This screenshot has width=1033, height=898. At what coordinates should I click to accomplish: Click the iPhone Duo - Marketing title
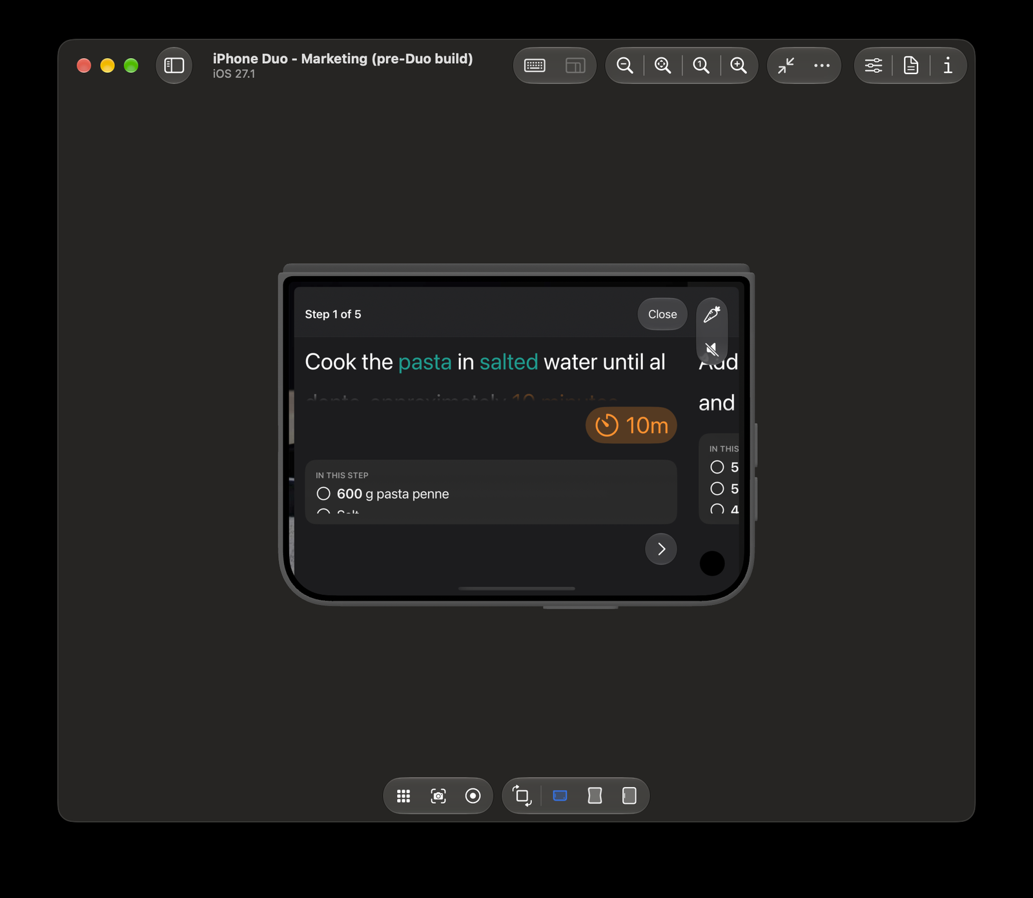coord(343,59)
